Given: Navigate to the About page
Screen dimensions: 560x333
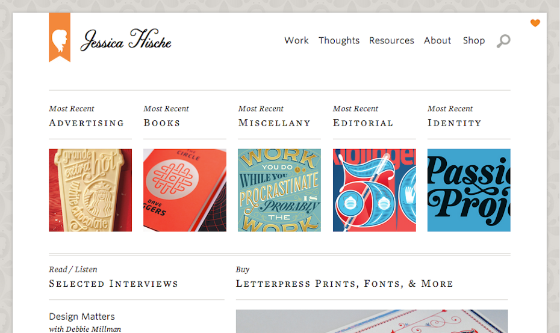Looking at the screenshot, I should (x=437, y=40).
